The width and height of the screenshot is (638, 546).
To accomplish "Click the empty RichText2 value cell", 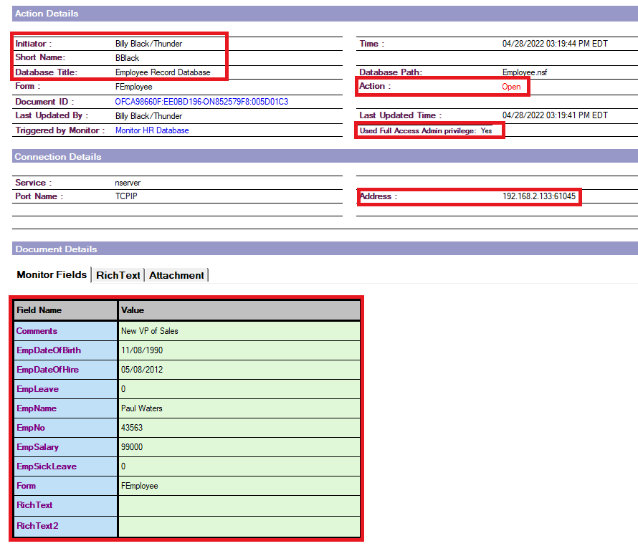I will tap(239, 525).
